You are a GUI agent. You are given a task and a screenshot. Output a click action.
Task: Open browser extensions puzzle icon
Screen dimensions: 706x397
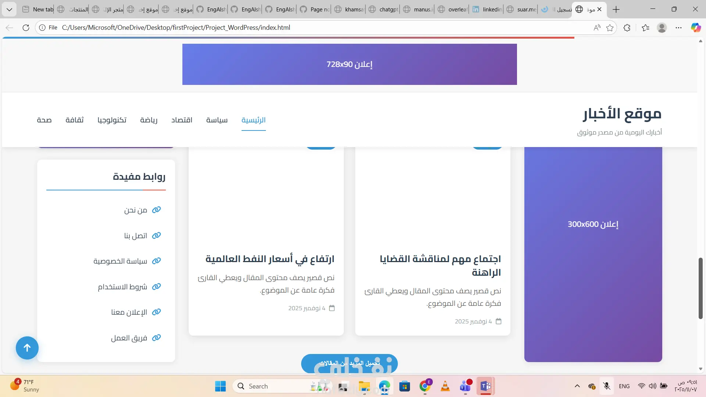[x=627, y=28]
